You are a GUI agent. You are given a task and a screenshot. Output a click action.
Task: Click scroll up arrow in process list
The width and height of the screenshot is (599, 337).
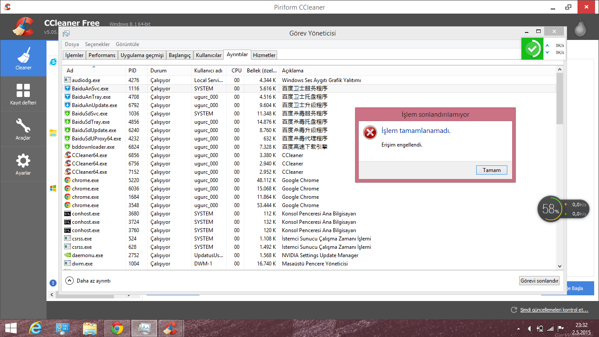point(560,69)
